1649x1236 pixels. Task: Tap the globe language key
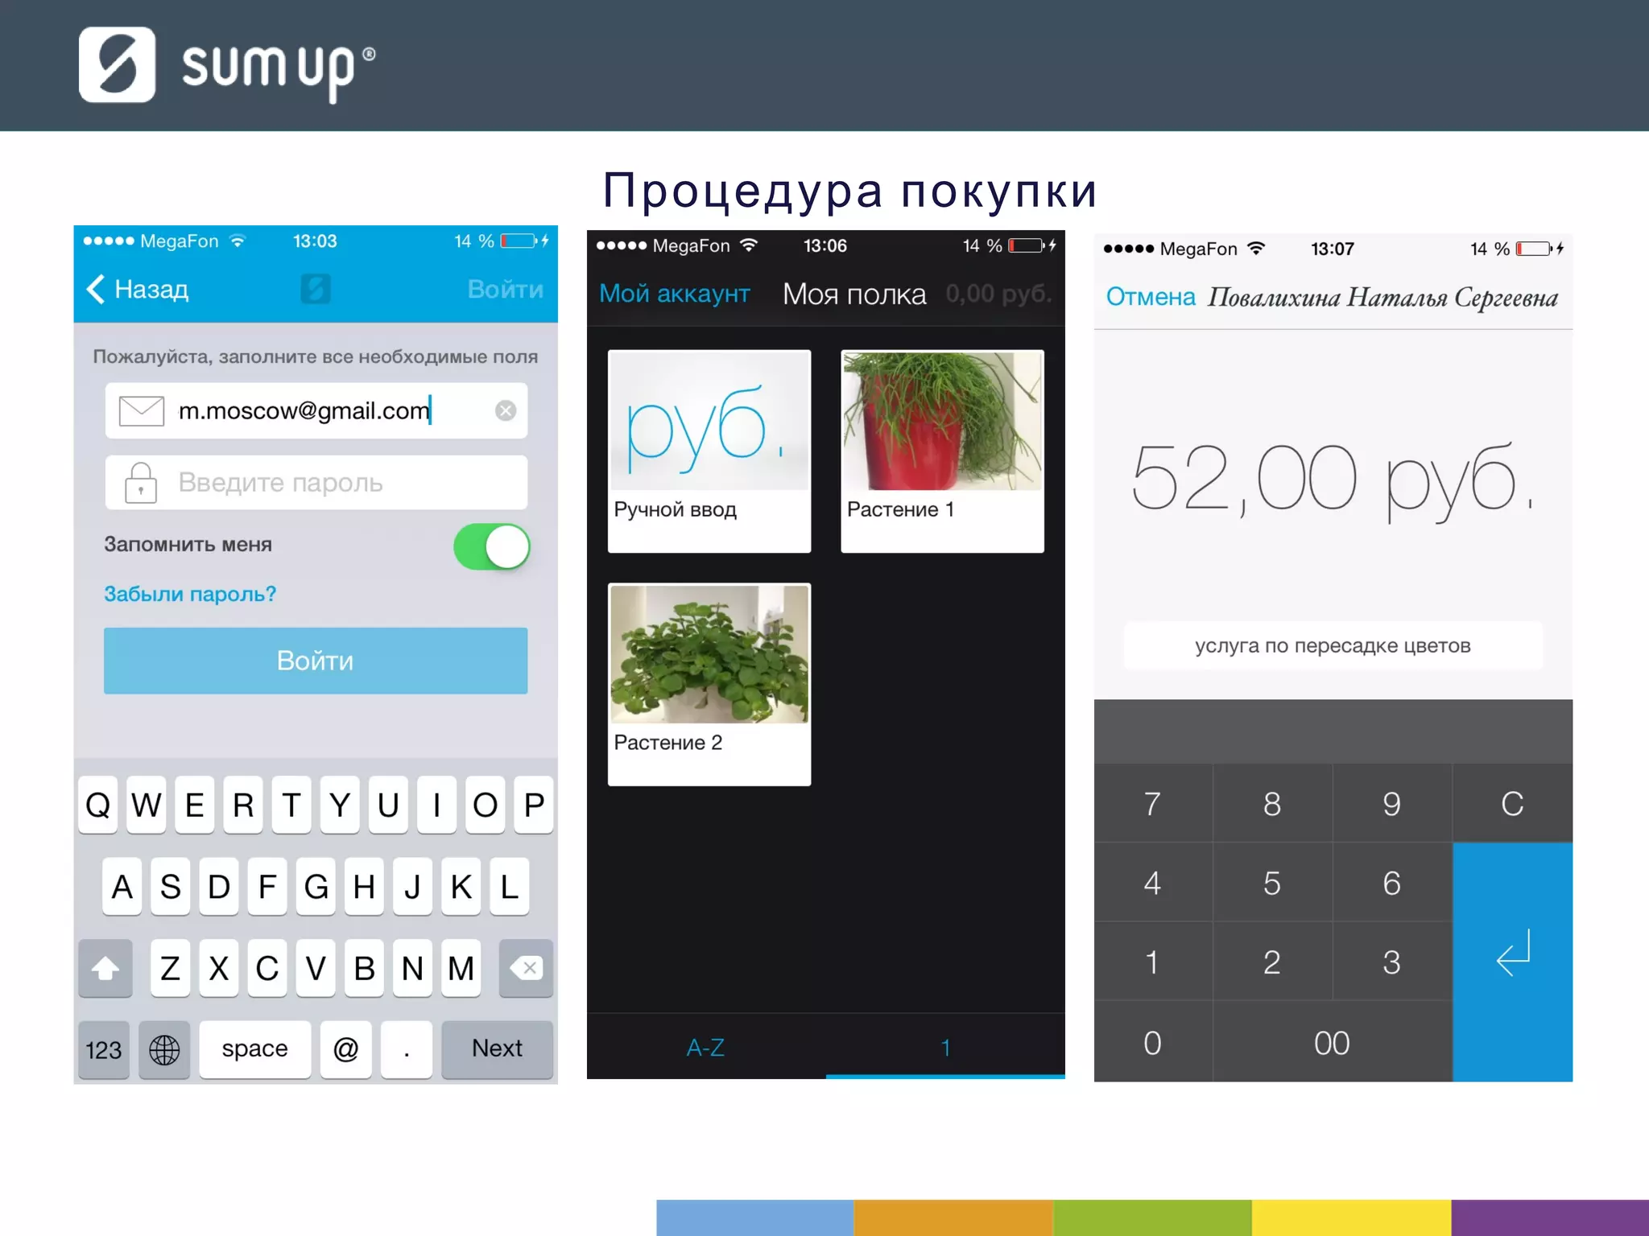tap(164, 1049)
